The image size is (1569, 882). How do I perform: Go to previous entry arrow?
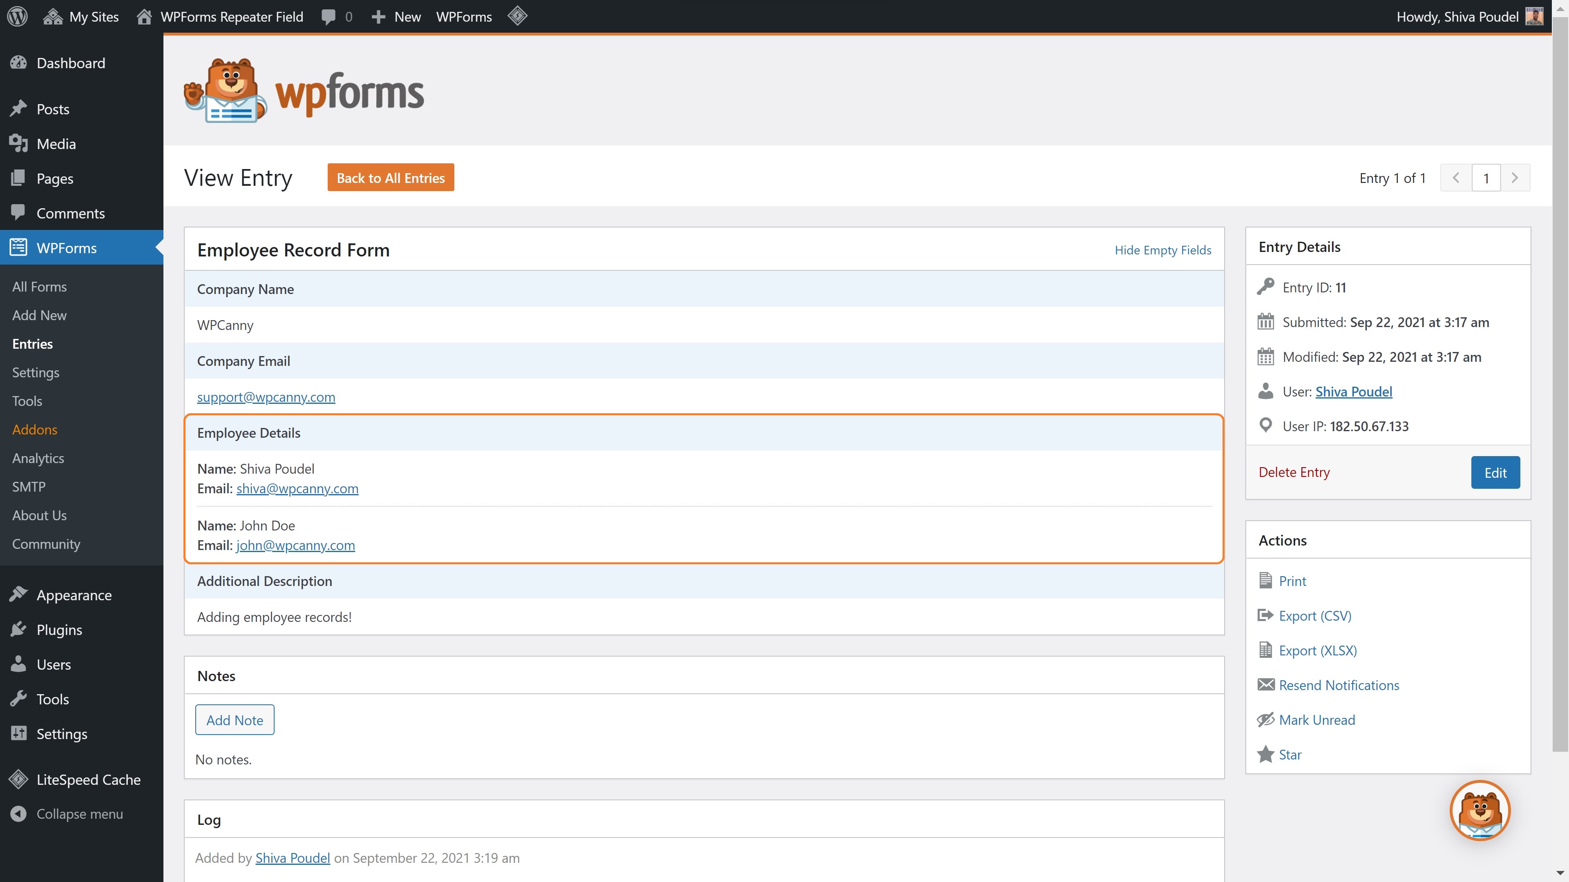(1456, 178)
